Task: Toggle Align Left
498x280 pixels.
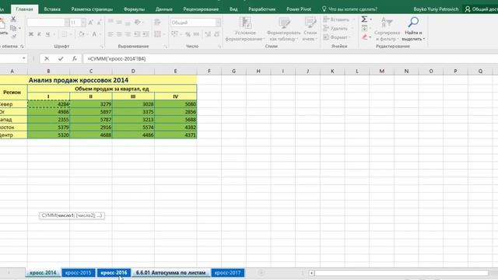Action: (x=110, y=34)
